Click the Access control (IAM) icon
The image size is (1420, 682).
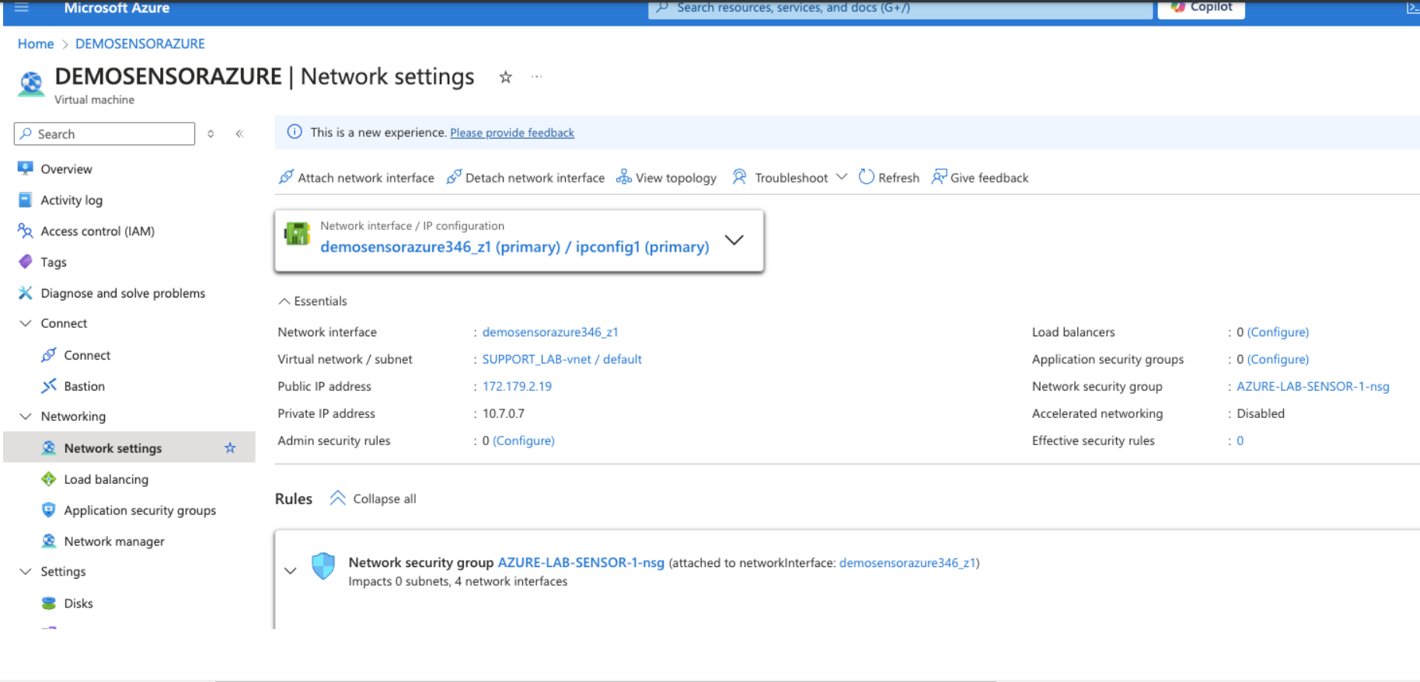tap(26, 231)
